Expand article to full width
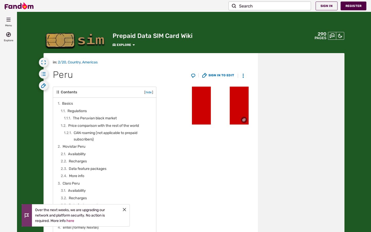 tap(44, 62)
